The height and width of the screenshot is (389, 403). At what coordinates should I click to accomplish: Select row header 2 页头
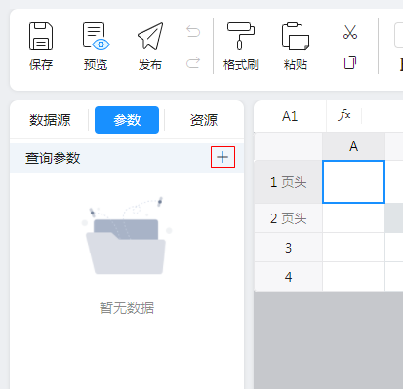pyautogui.click(x=288, y=218)
